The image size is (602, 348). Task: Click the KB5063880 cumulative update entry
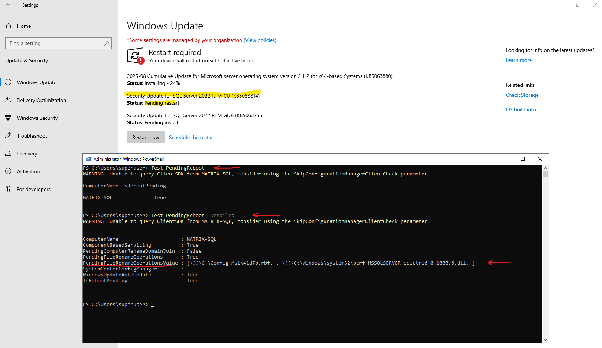[260, 76]
